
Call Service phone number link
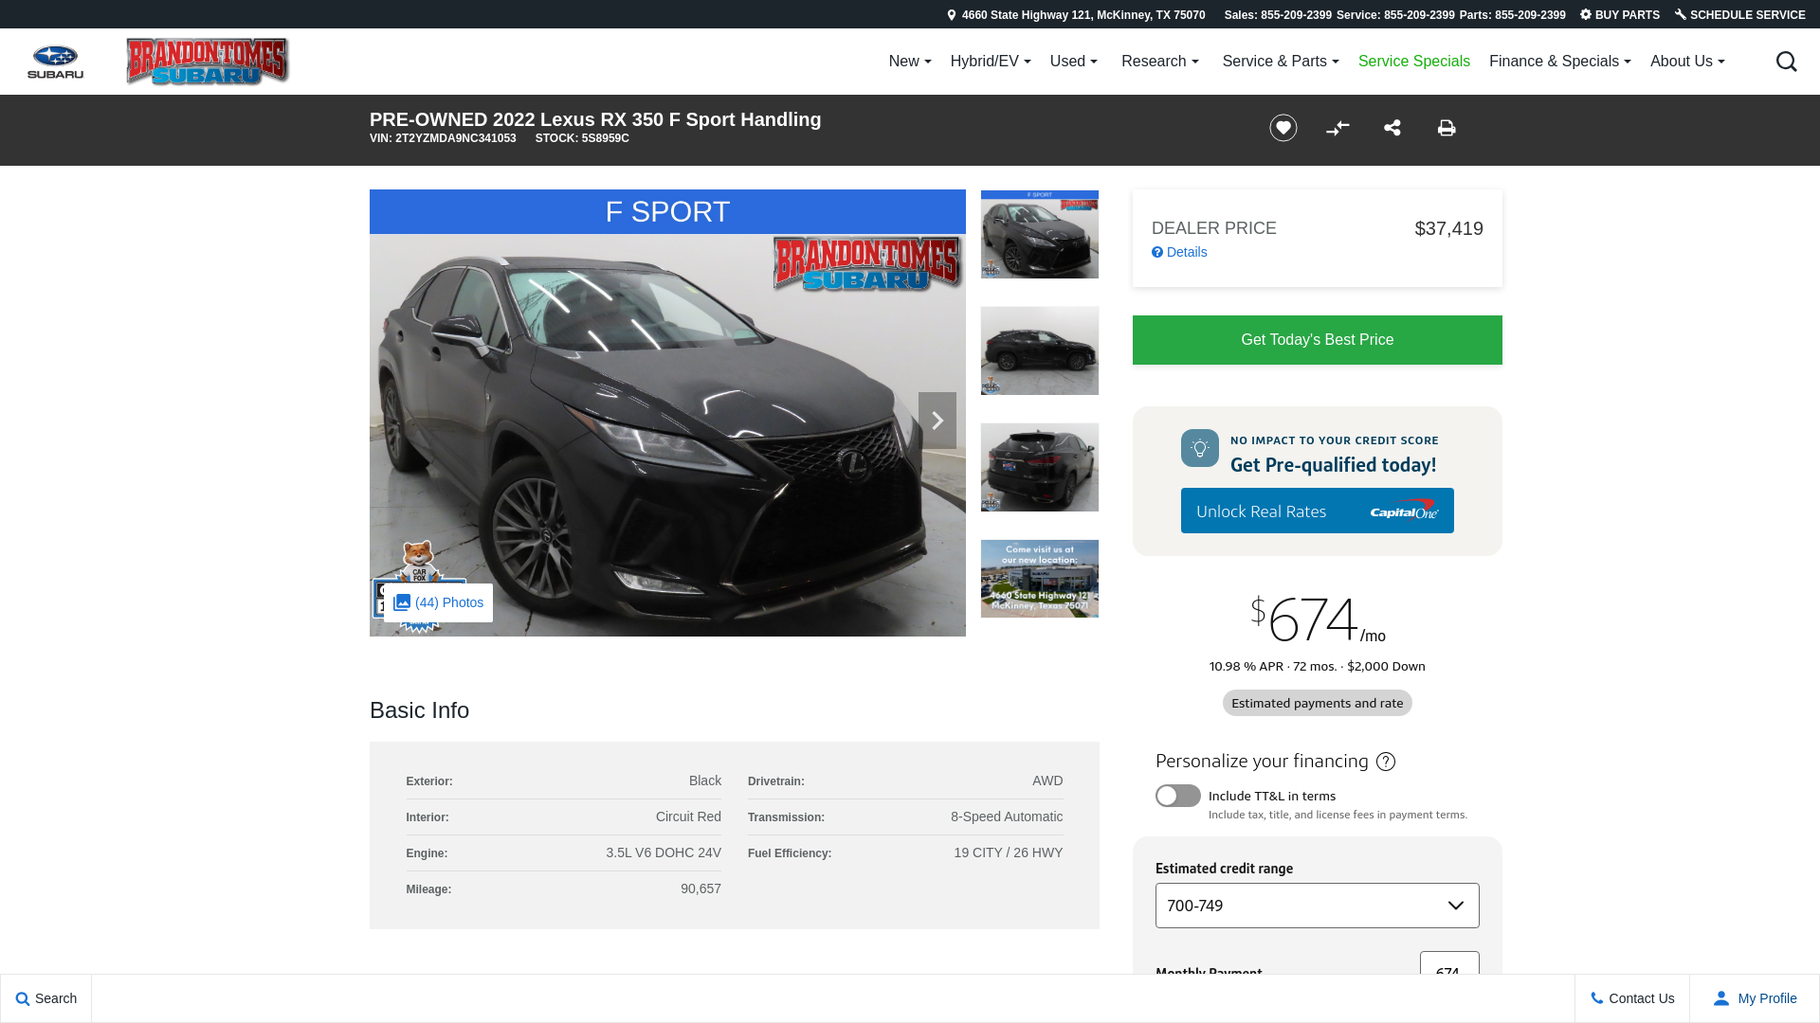(1395, 15)
